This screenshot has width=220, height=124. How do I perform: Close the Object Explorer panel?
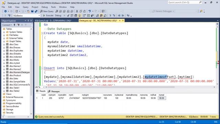coord(31,21)
